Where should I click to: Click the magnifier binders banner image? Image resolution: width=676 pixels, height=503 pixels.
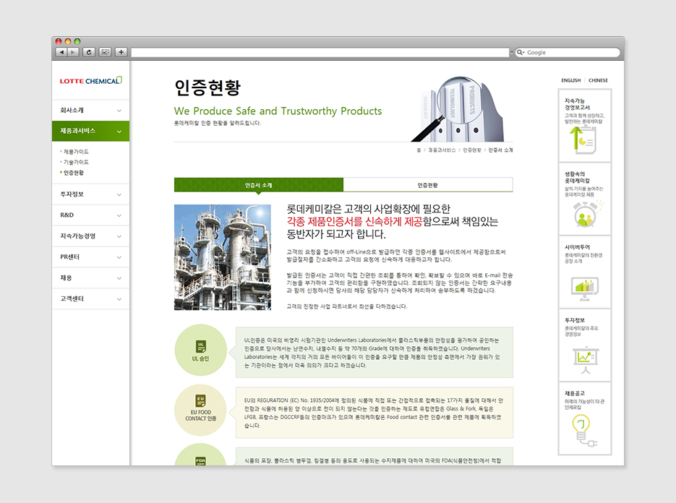point(458,109)
